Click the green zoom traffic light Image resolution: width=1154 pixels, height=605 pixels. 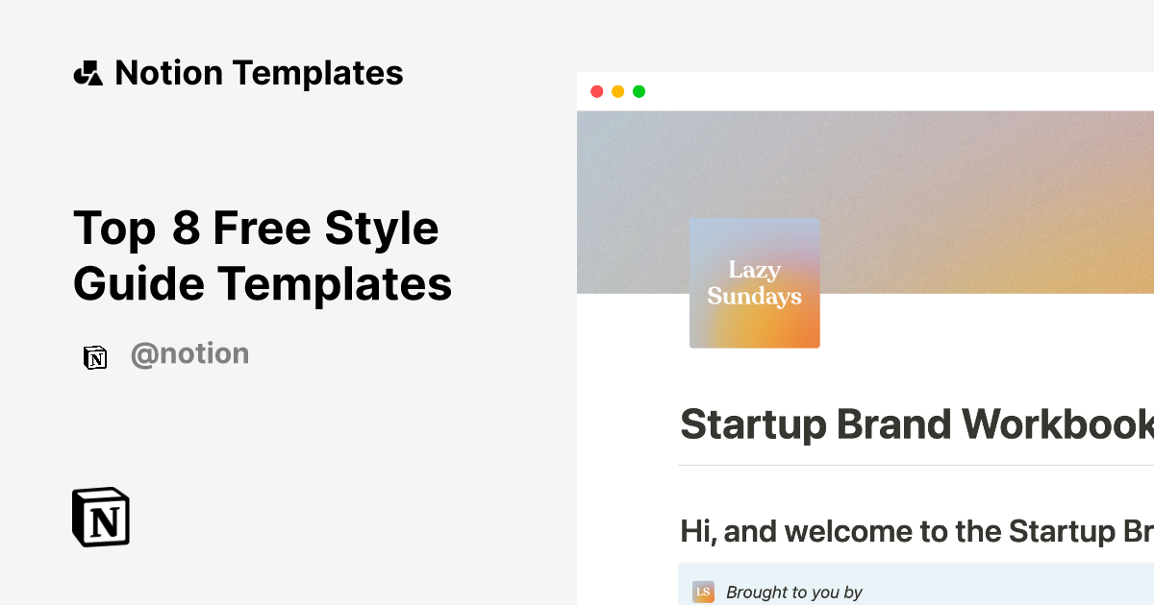pyautogui.click(x=639, y=91)
